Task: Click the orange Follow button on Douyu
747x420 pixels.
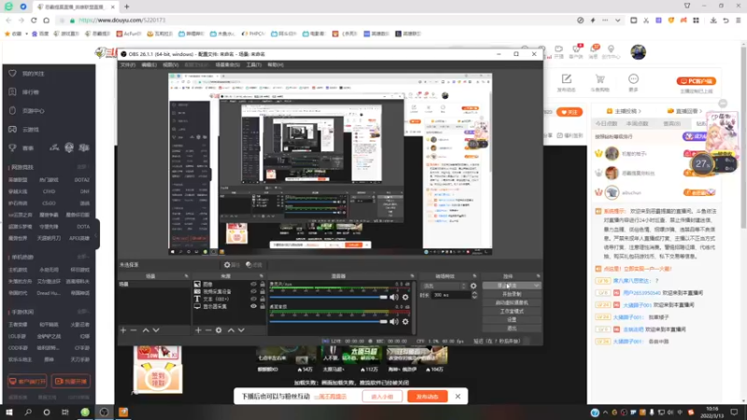Action: [x=570, y=112]
